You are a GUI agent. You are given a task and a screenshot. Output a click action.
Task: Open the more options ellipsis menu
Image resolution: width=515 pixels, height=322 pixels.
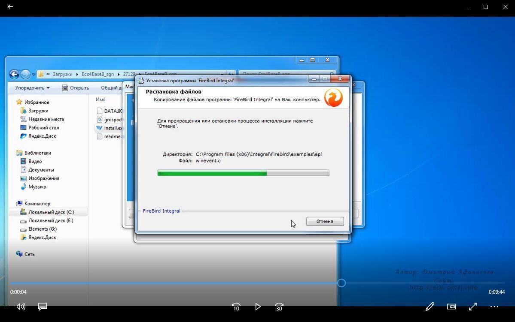494,307
